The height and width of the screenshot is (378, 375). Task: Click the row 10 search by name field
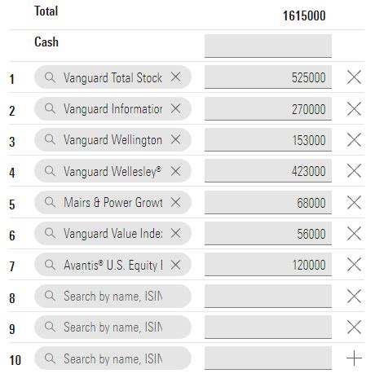point(112,358)
